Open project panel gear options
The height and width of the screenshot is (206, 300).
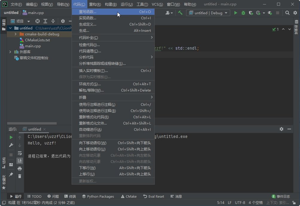pos(63,21)
